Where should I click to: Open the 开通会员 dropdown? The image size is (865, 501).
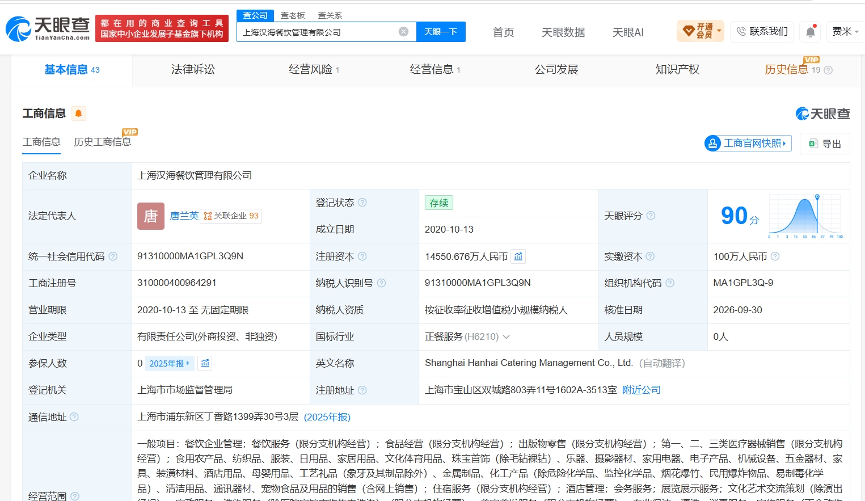[x=701, y=31]
